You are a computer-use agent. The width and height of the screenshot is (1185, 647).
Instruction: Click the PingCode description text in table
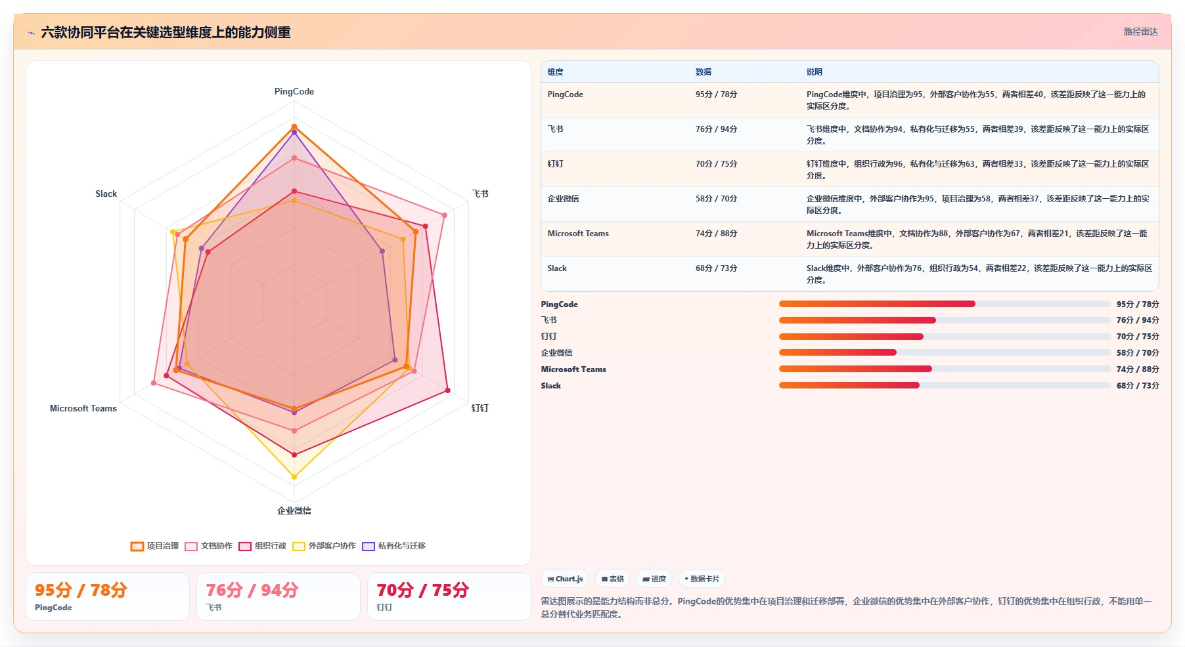point(976,100)
